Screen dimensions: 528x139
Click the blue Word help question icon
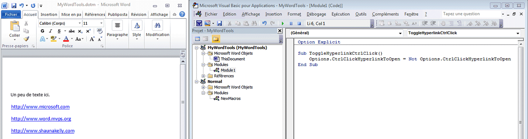[x=182, y=14]
